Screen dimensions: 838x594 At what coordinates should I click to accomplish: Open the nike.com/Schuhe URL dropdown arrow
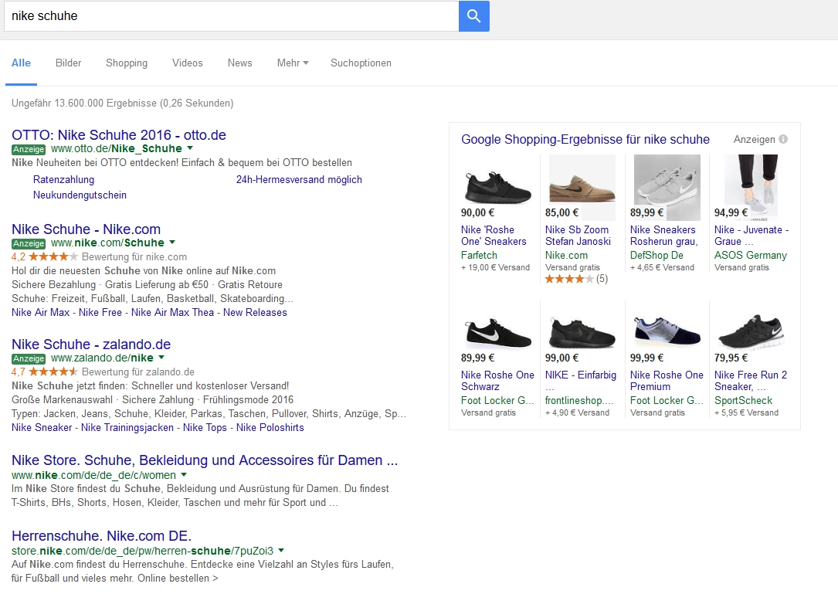[172, 243]
